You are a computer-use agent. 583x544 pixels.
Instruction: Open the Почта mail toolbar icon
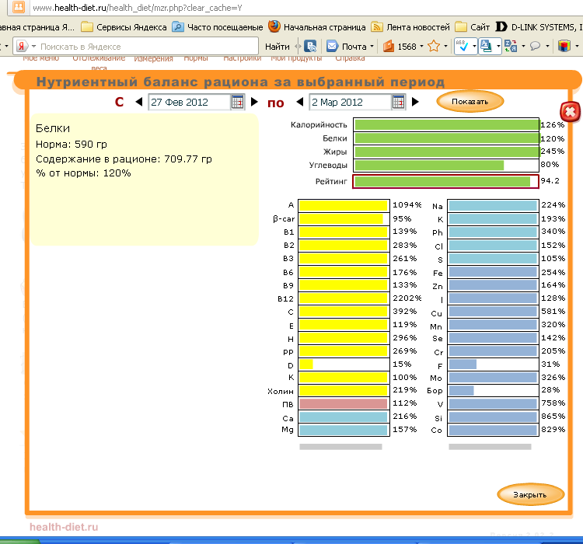347,47
